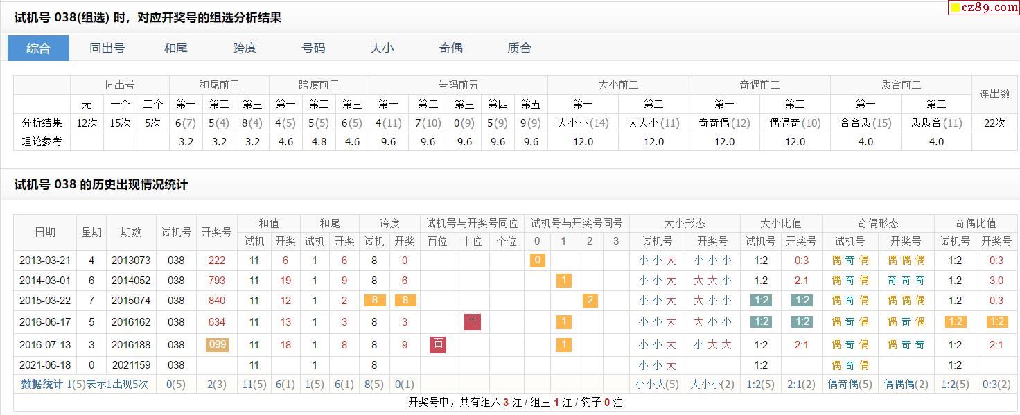Click the active 综合 tab
The image size is (1020, 415).
(38, 48)
